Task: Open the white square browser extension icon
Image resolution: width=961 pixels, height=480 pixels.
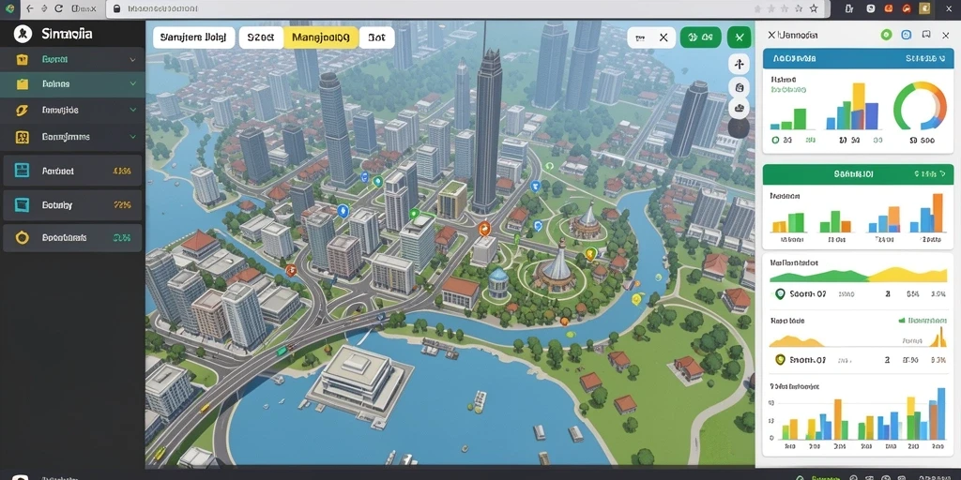Action: click(870, 8)
